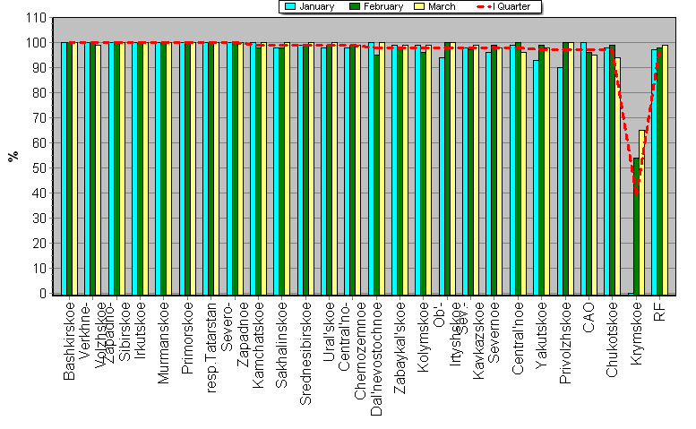Click the Dal'nevostochnoe green February bar

(376, 175)
